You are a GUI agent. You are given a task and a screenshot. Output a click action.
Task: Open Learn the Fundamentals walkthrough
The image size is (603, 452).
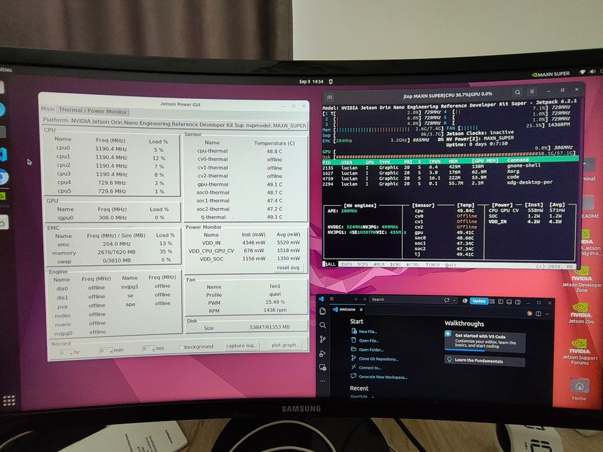point(485,361)
